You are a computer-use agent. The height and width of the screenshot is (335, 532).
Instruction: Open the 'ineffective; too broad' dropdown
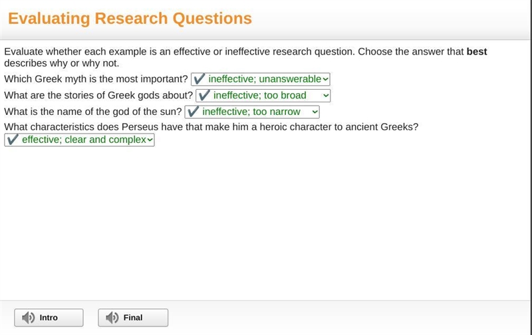263,95
